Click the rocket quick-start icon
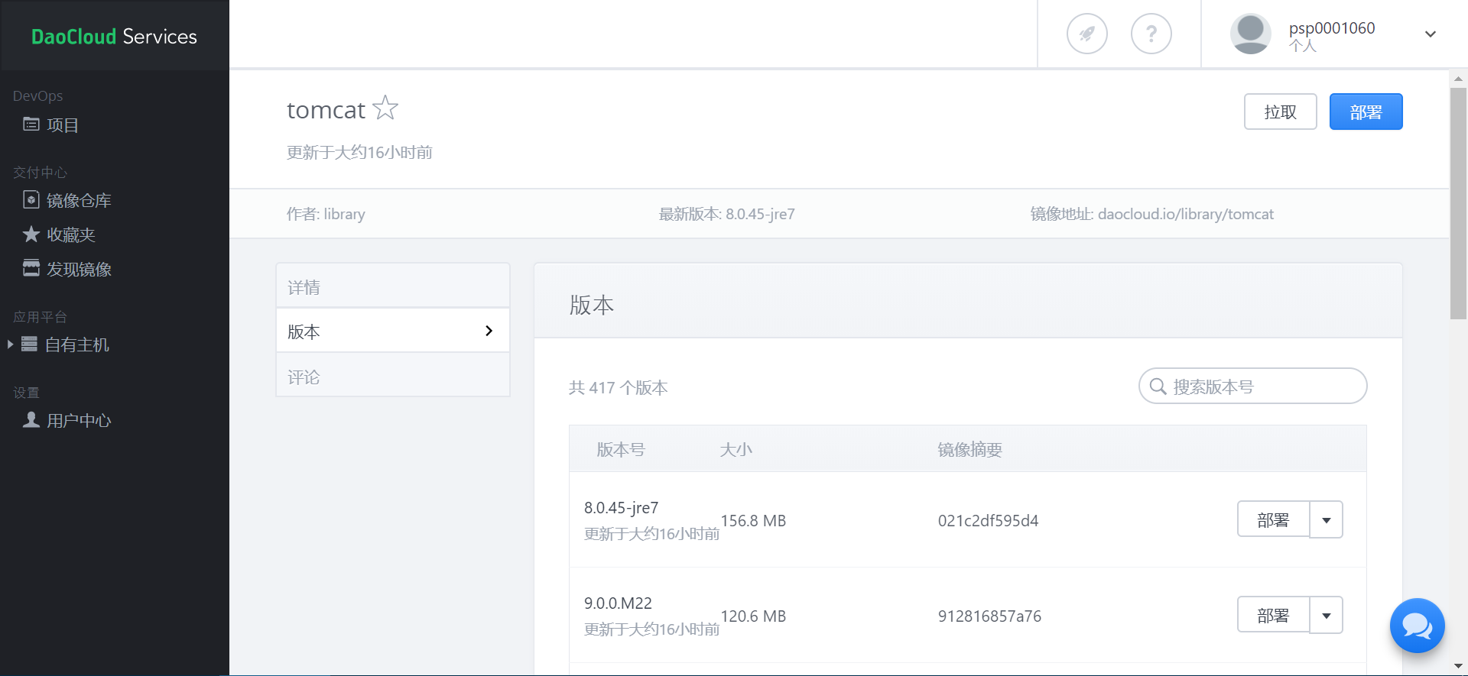Image resolution: width=1468 pixels, height=676 pixels. point(1086,34)
